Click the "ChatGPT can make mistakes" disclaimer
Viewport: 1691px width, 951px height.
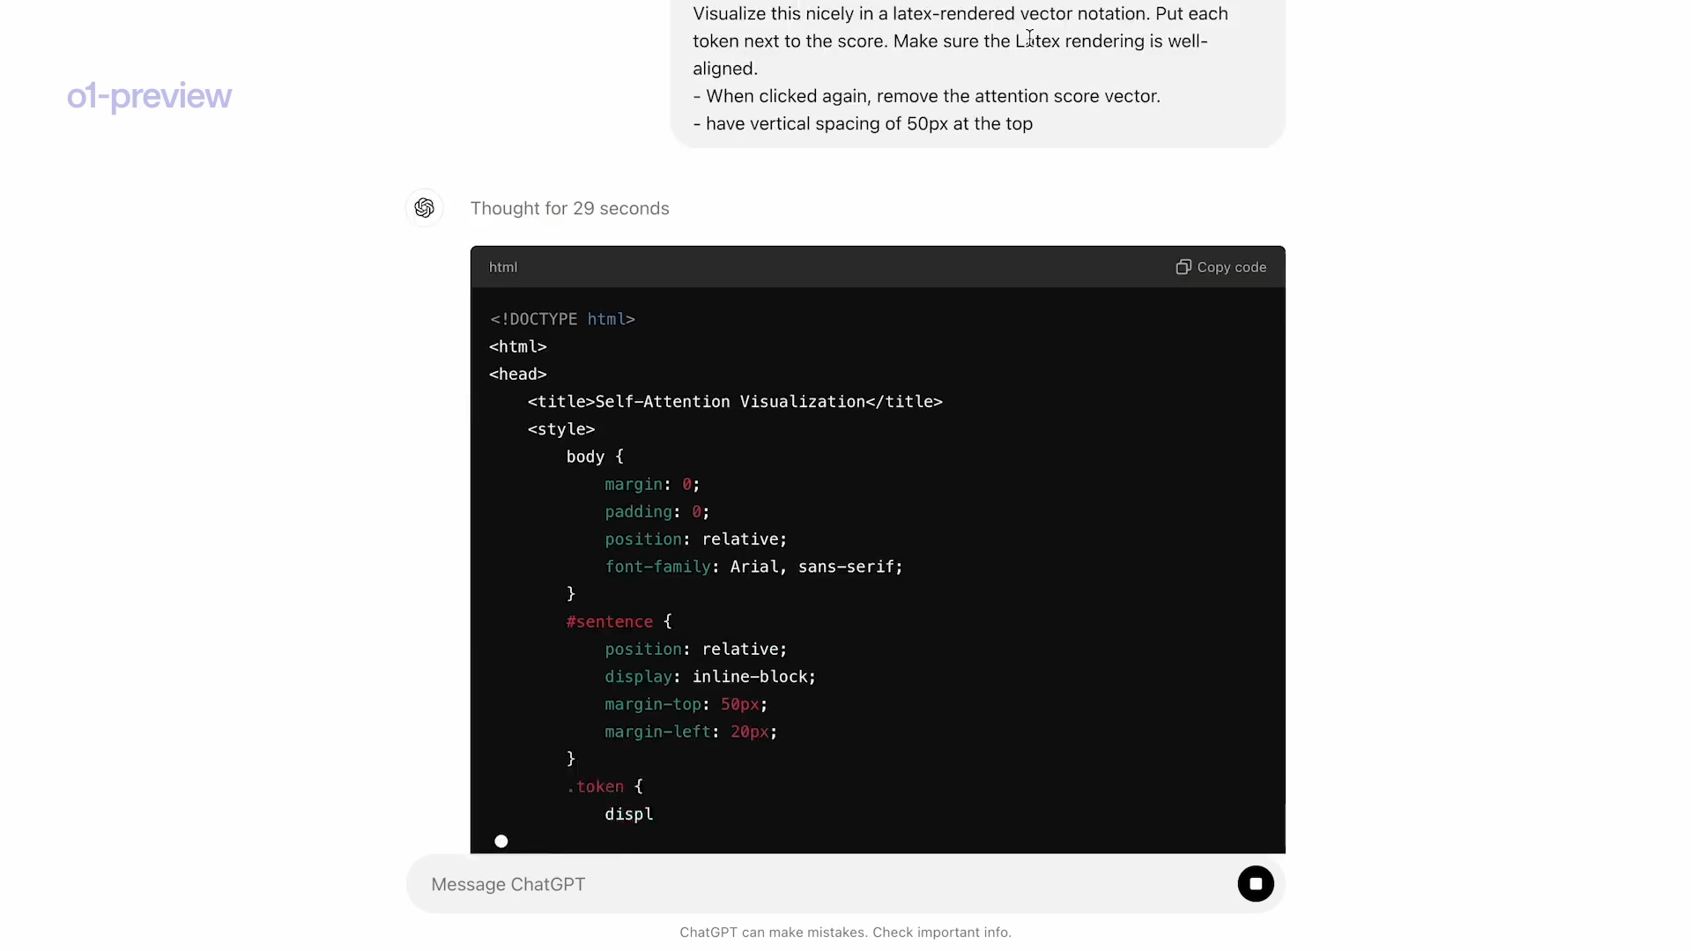[845, 932]
